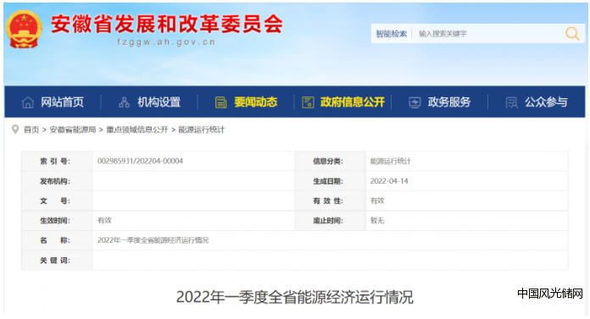Click the 智能检索 label

point(392,34)
